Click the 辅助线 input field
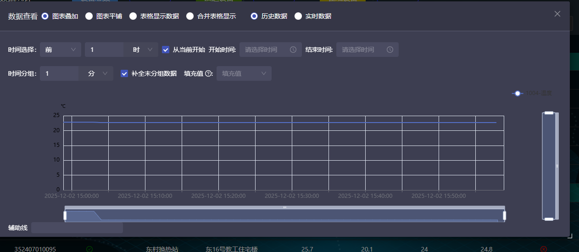 (x=77, y=228)
